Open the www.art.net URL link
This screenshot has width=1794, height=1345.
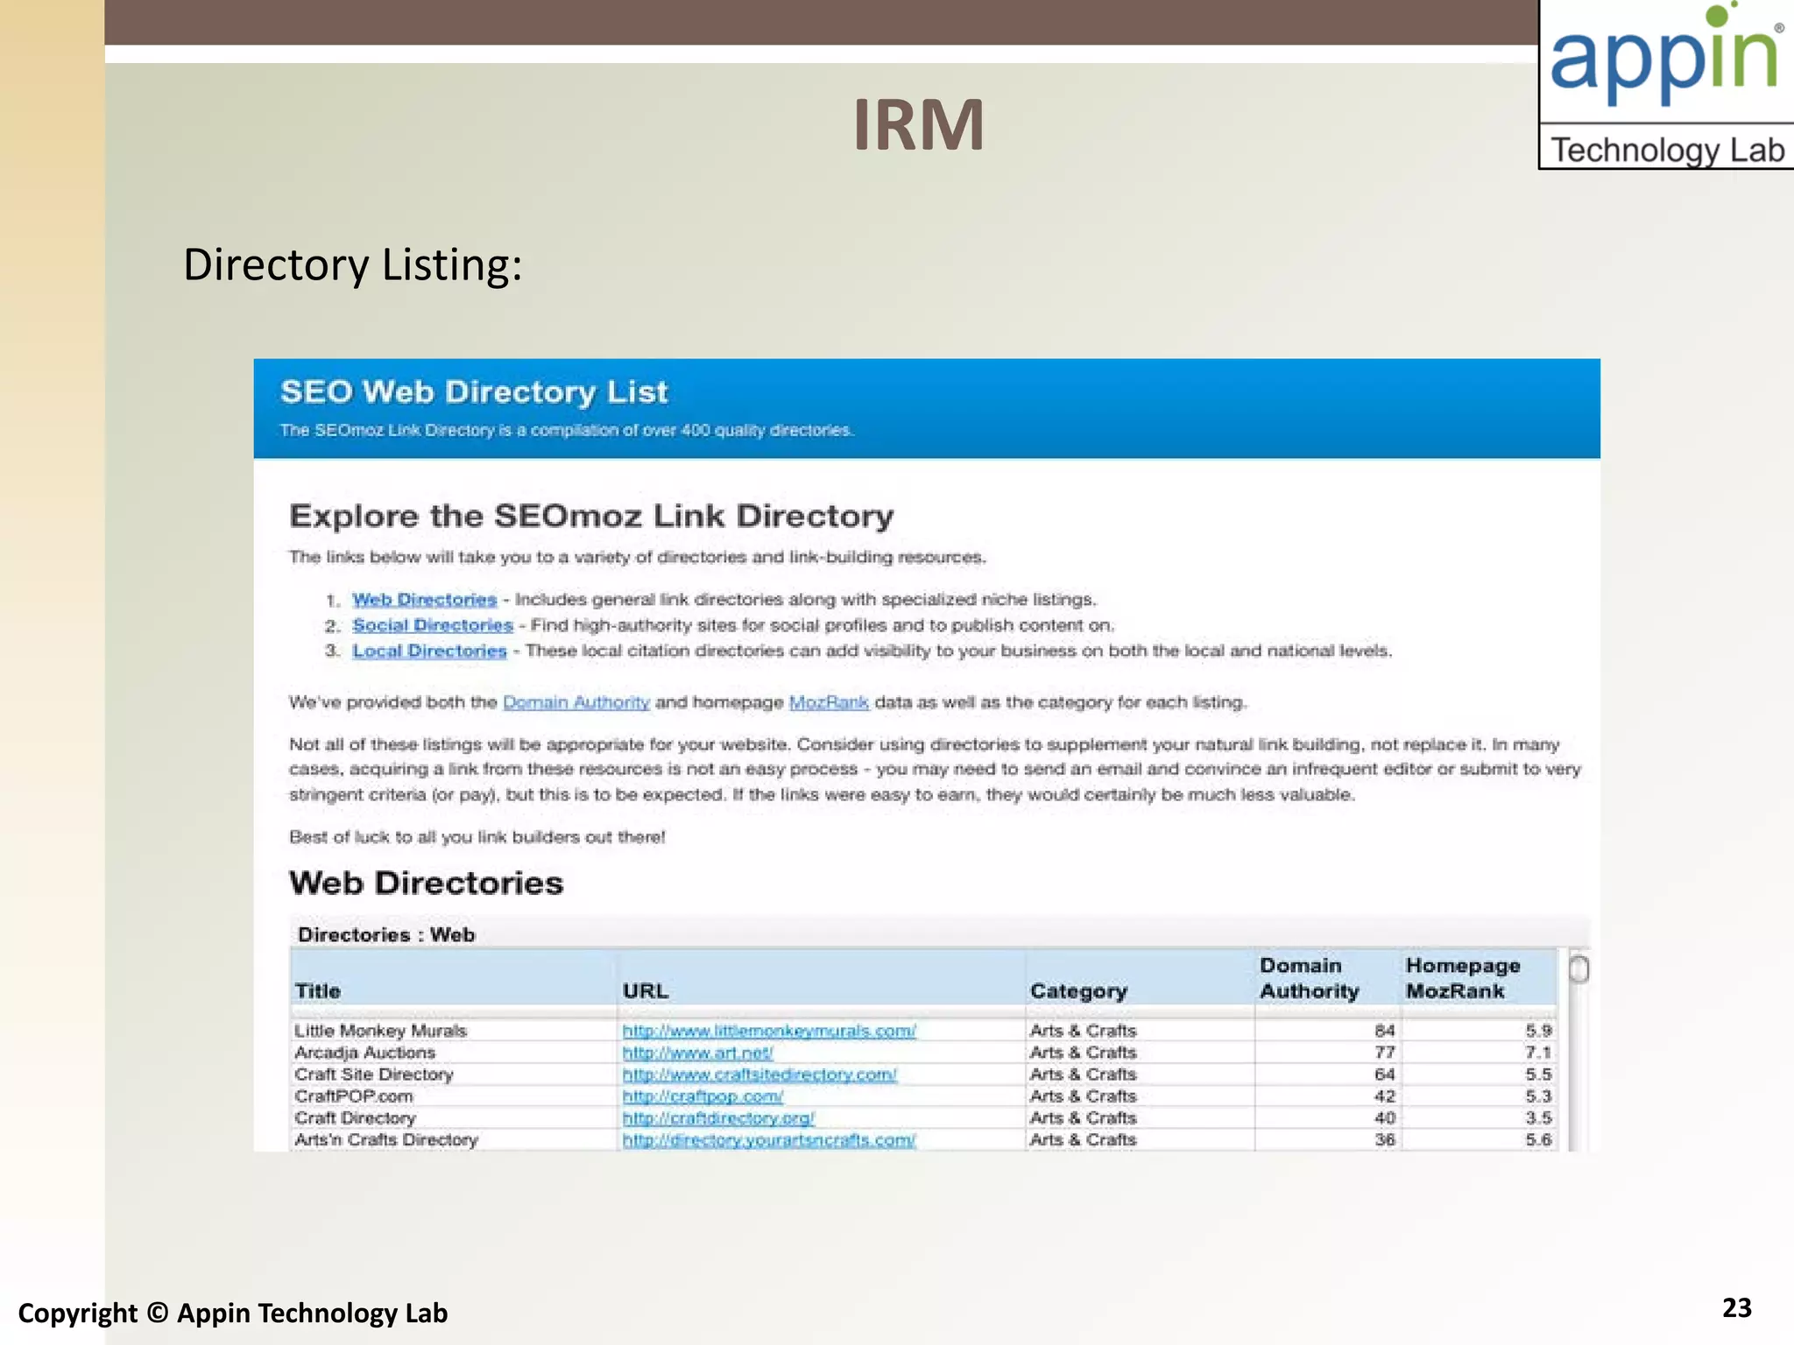[x=697, y=1053]
